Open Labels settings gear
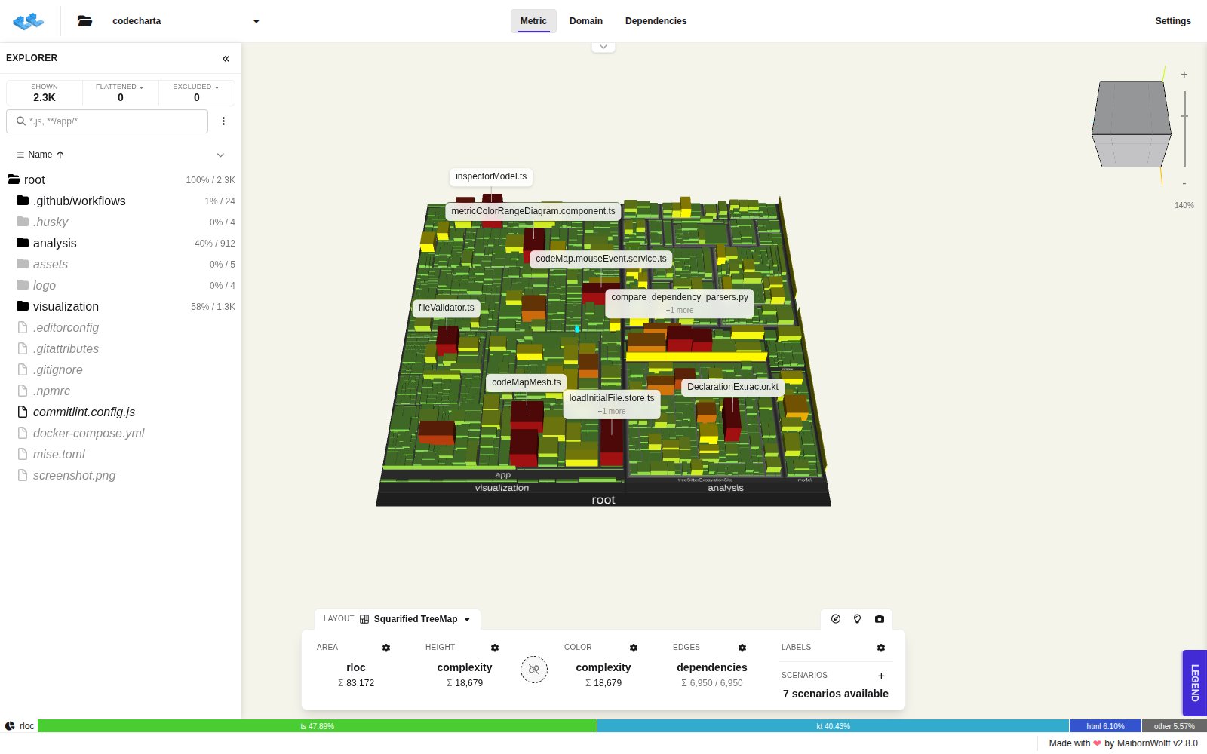 [x=881, y=648]
